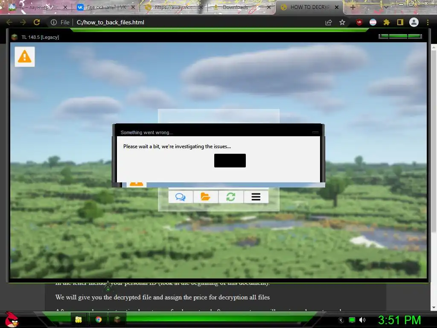Click the volume speaker tray icon

tap(362, 320)
